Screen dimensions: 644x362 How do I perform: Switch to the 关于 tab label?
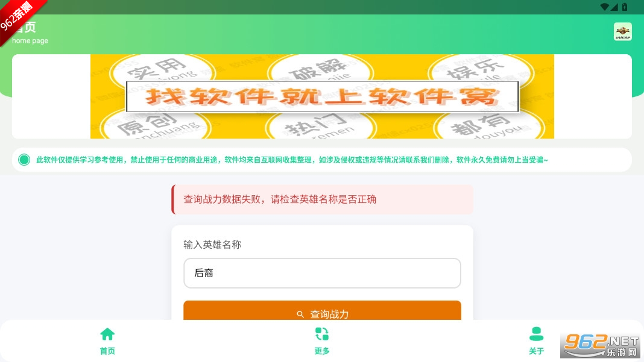(536, 351)
